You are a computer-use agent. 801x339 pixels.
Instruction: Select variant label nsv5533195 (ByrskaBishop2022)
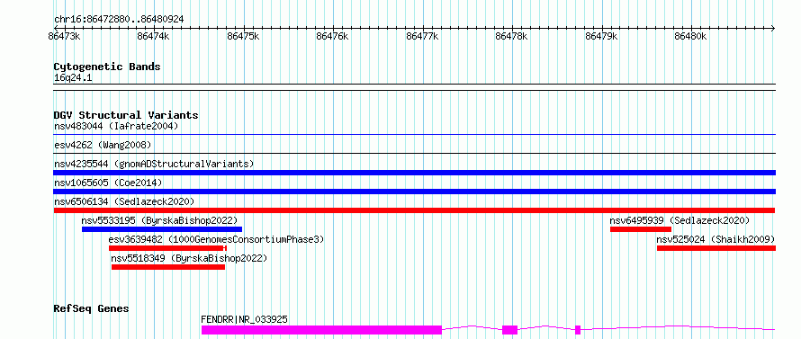pyautogui.click(x=159, y=220)
